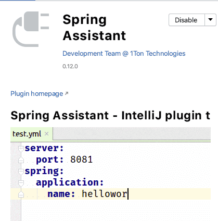Collapse the server block fold marker

click(x=21, y=149)
